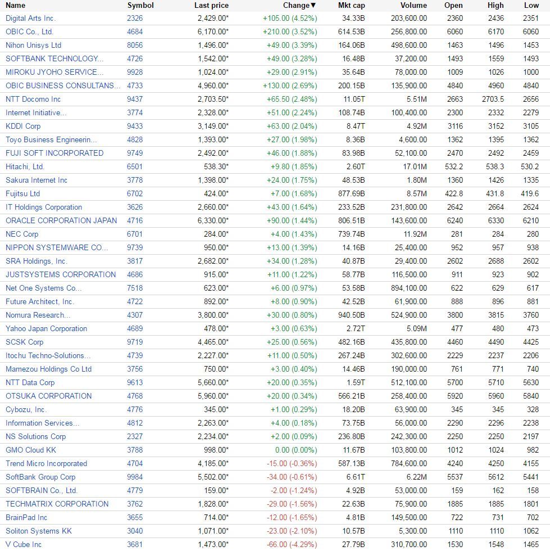Viewport: 550px width, 551px height.
Task: Open NIPPON SYSTEMWARE company link
Action: [x=57, y=248]
